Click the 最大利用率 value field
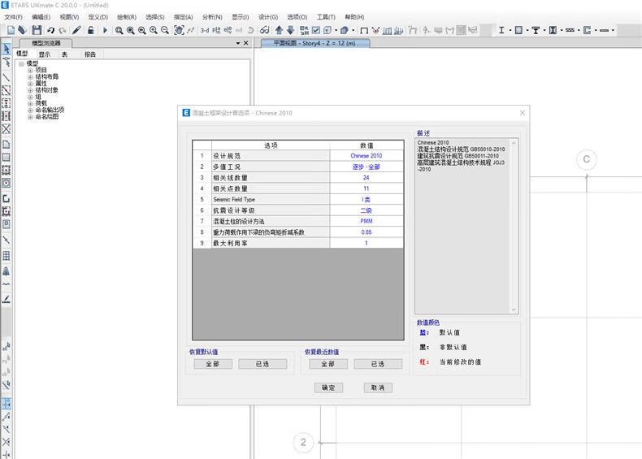 tap(366, 243)
